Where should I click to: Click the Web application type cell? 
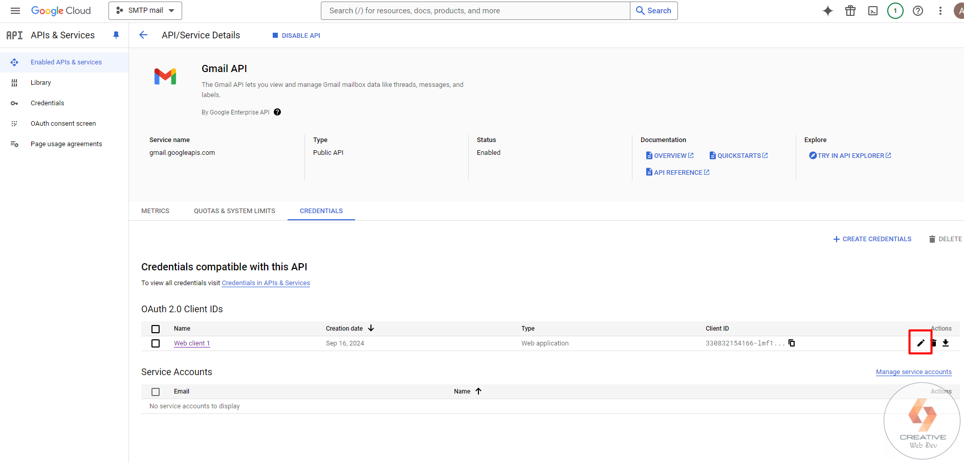pyautogui.click(x=545, y=343)
